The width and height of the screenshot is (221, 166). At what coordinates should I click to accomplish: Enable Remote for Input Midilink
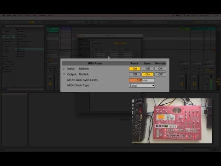160,69
